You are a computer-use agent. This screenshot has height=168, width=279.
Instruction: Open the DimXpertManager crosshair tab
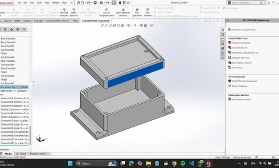tap(11, 29)
